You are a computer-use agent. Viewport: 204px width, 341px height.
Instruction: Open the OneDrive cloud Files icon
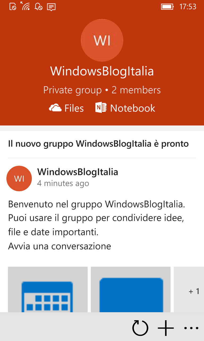pyautogui.click(x=55, y=108)
